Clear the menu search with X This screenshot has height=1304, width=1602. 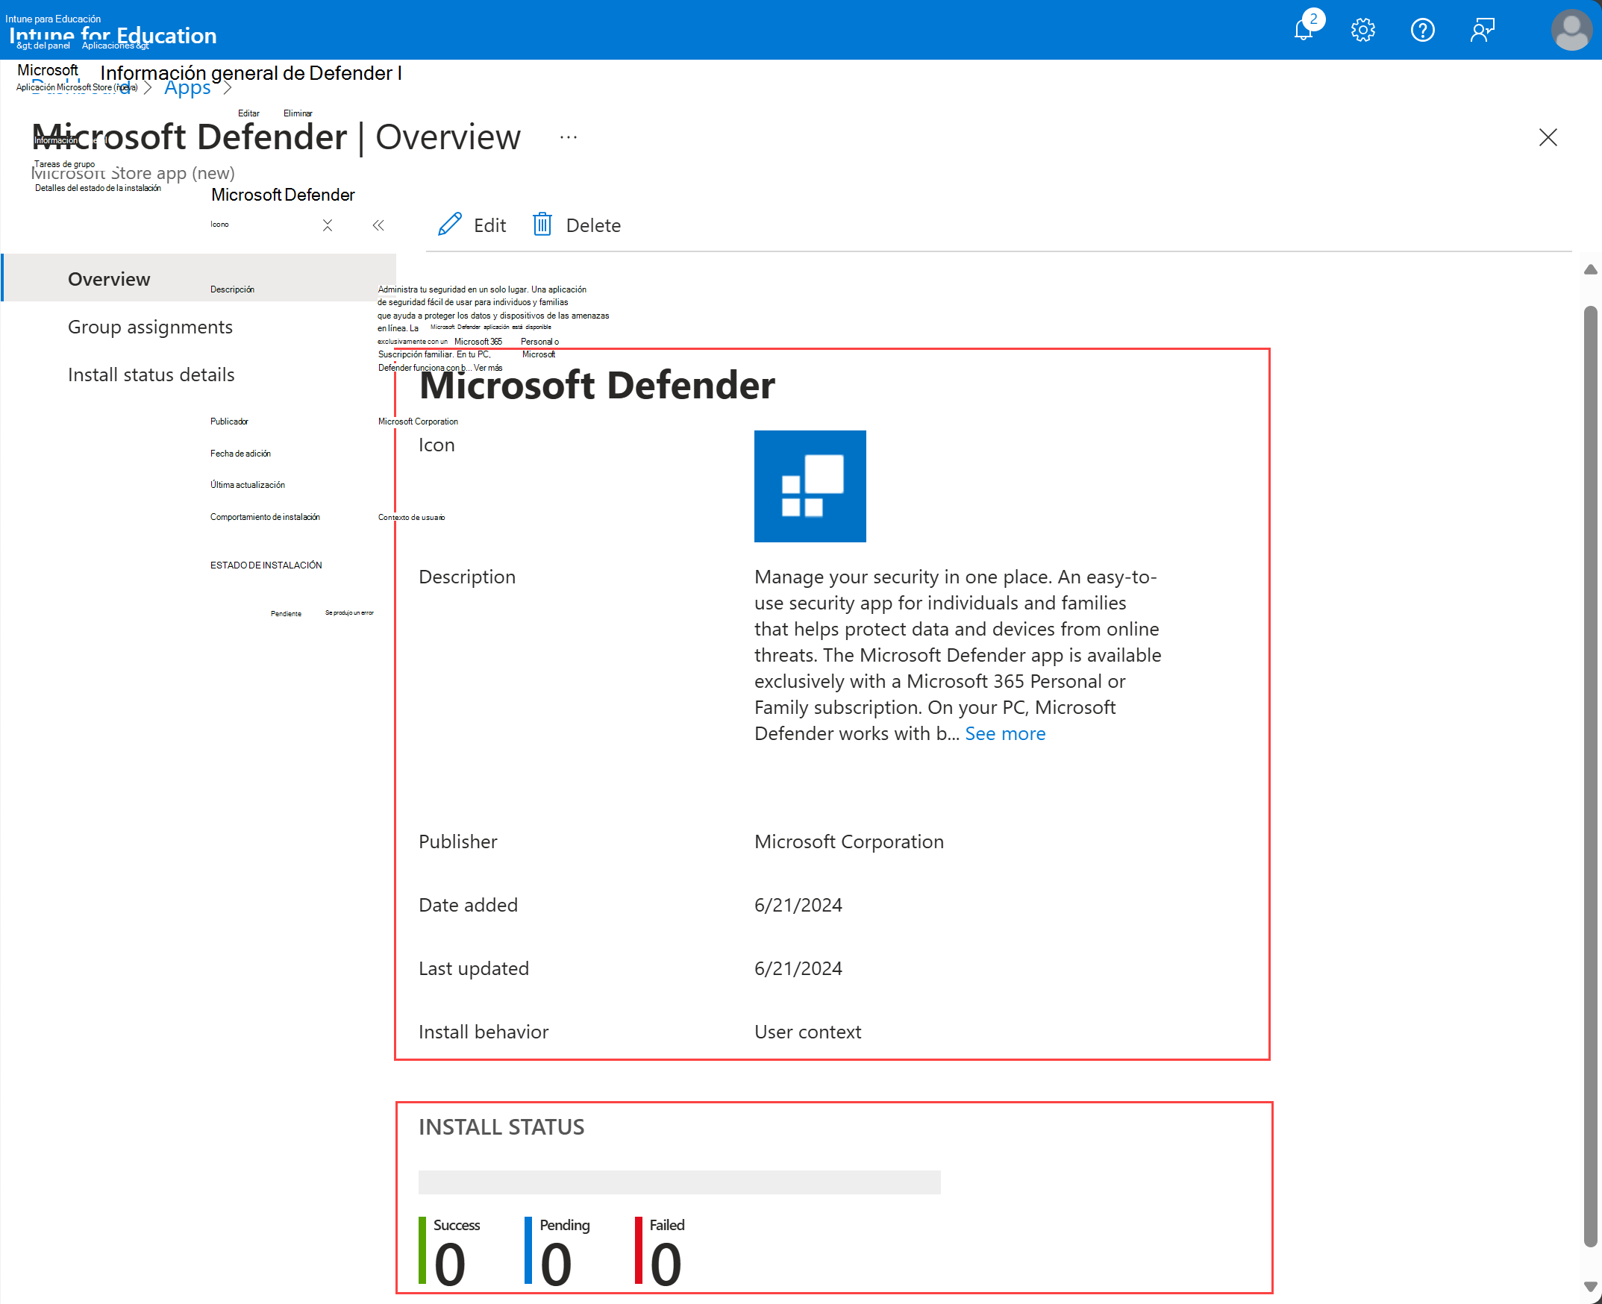(x=328, y=225)
